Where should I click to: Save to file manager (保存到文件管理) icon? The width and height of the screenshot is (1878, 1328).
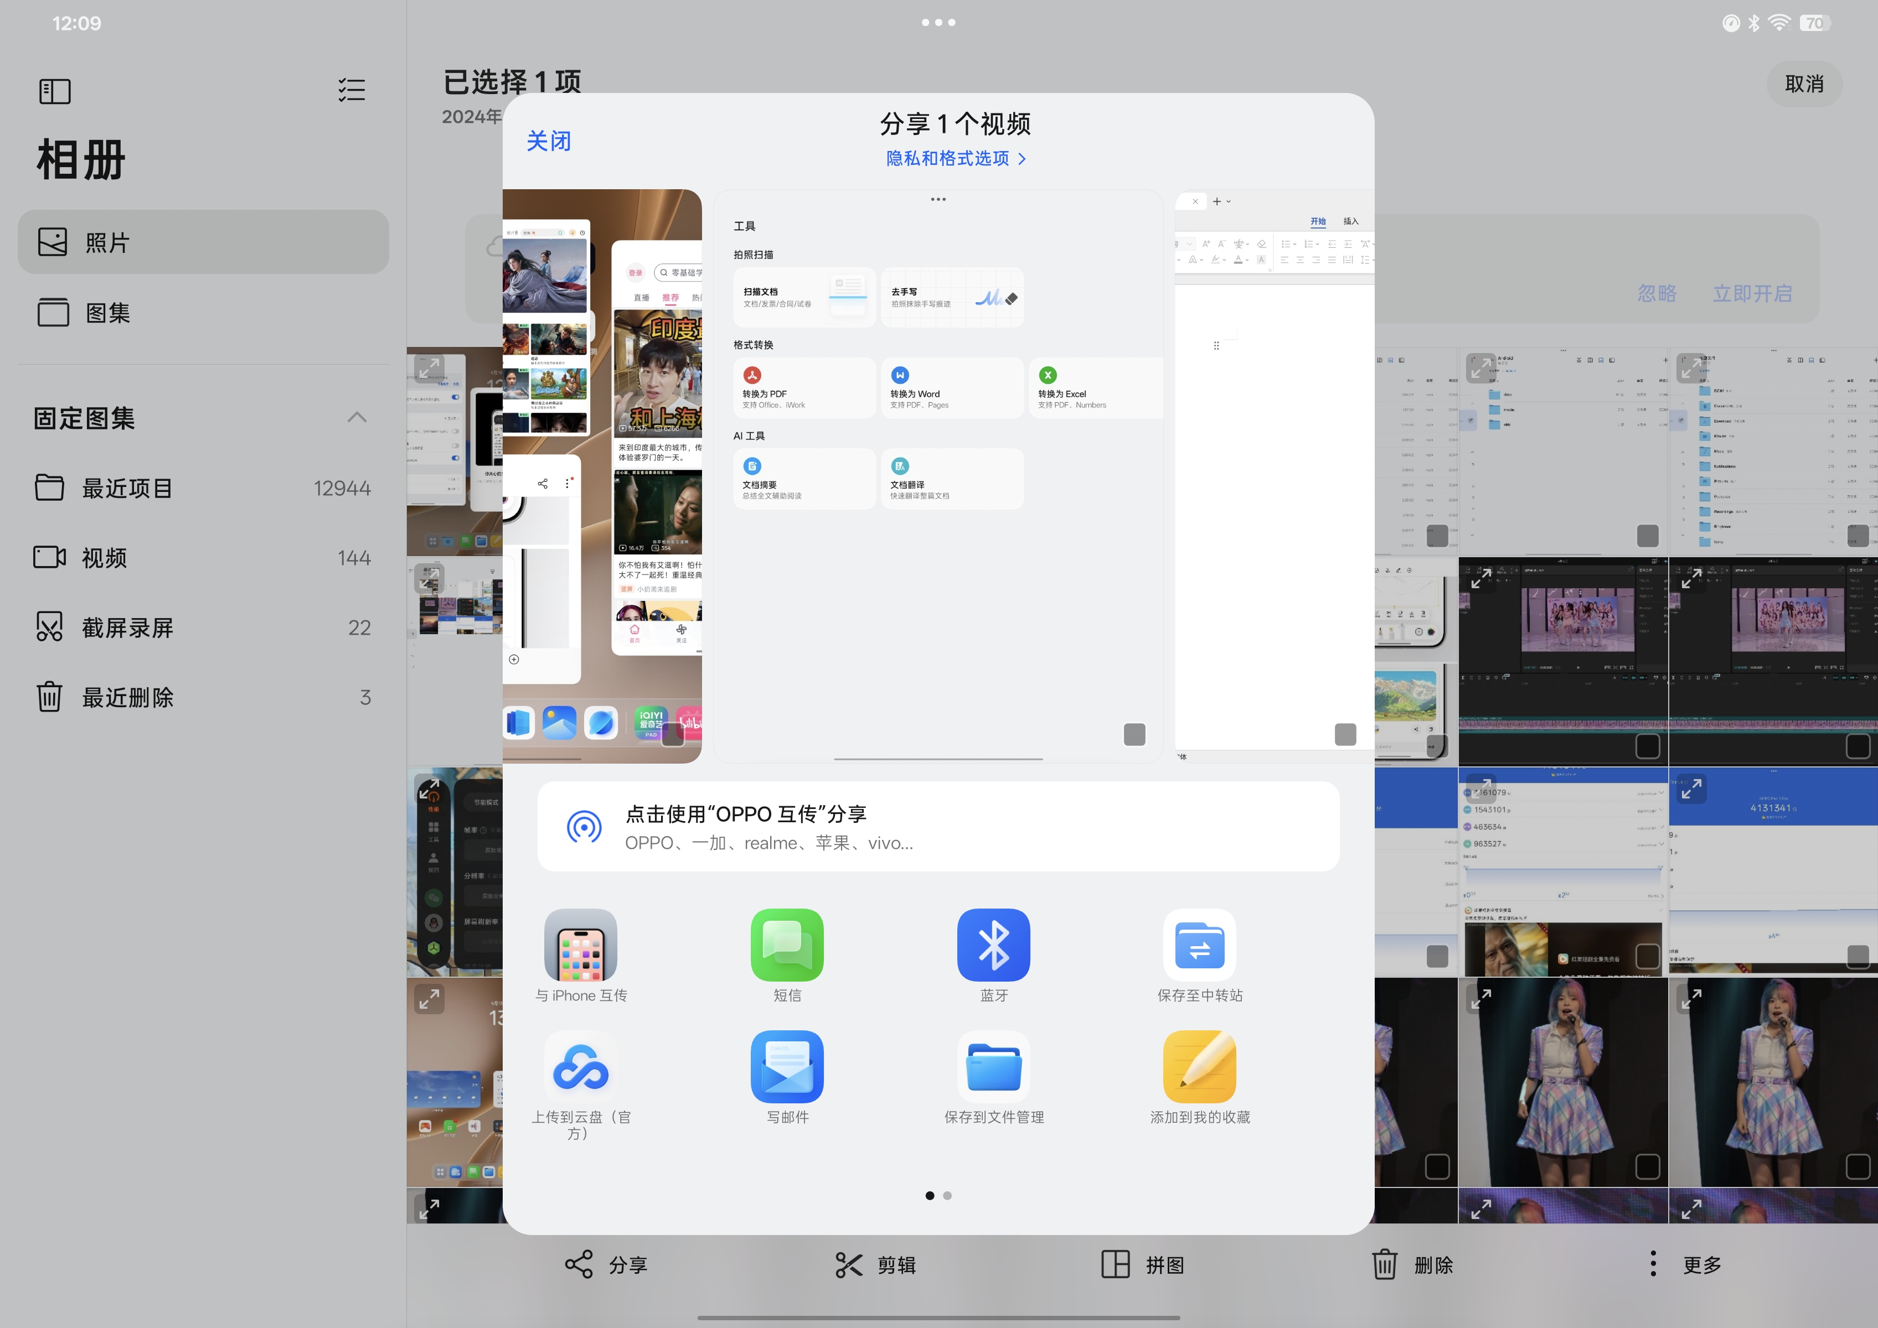point(993,1066)
